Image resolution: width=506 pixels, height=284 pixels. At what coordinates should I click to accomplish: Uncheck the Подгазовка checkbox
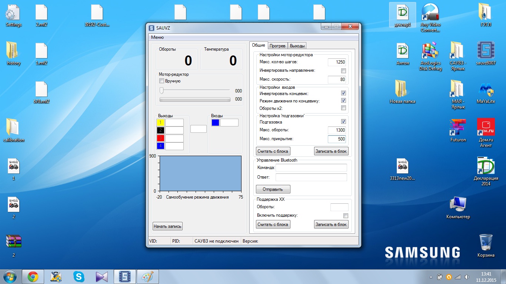[x=343, y=122]
